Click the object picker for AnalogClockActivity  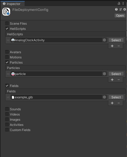tap(104, 40)
